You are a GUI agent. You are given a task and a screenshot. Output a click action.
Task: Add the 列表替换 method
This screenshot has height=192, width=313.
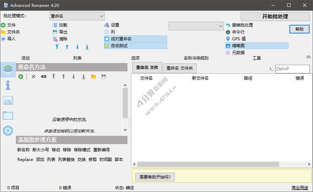coord(66,160)
